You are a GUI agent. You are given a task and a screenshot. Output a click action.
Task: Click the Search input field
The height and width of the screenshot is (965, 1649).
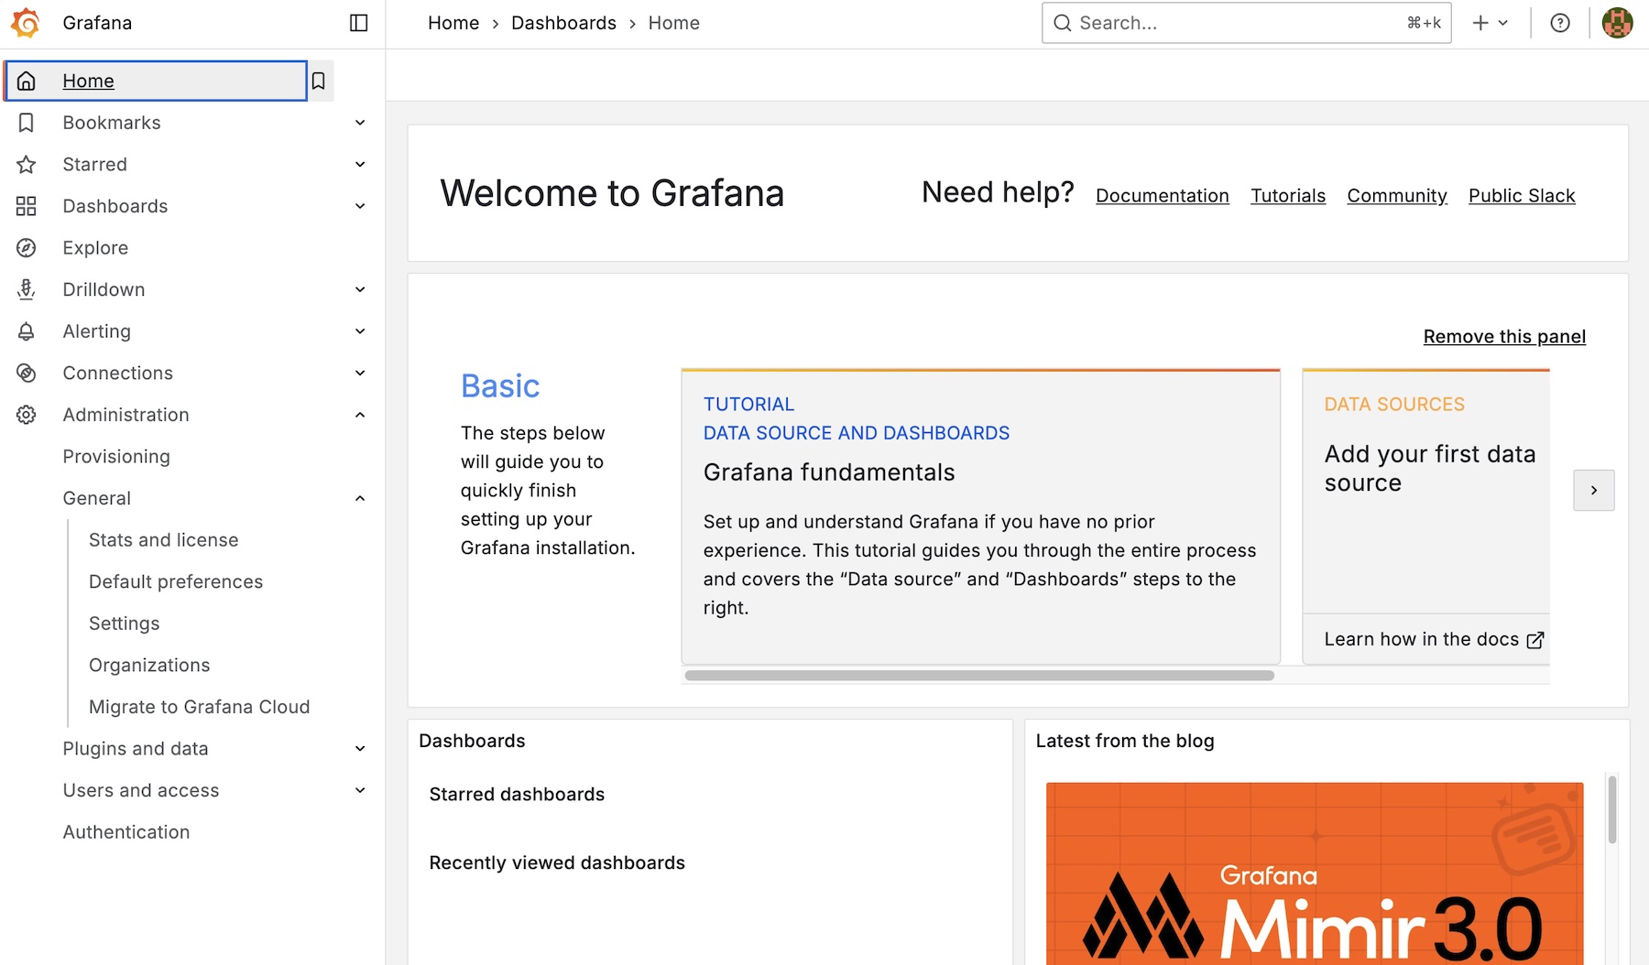point(1237,23)
